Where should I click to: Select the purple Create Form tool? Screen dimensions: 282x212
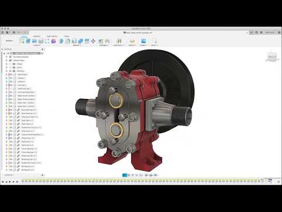53,41
